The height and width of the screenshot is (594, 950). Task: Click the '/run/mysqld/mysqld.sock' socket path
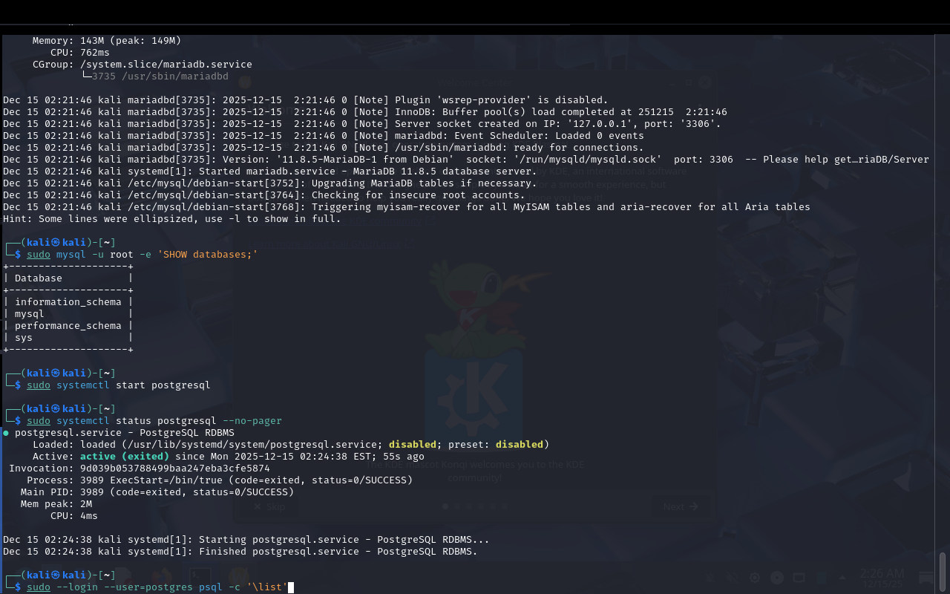tap(584, 160)
